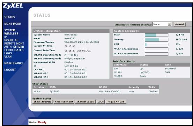
Task: Click flash value 2/4 MB
Action: tap(180, 35)
